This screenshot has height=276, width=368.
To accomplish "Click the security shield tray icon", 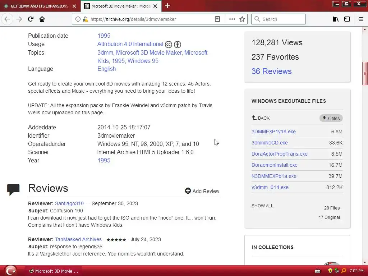I will (x=330, y=271).
